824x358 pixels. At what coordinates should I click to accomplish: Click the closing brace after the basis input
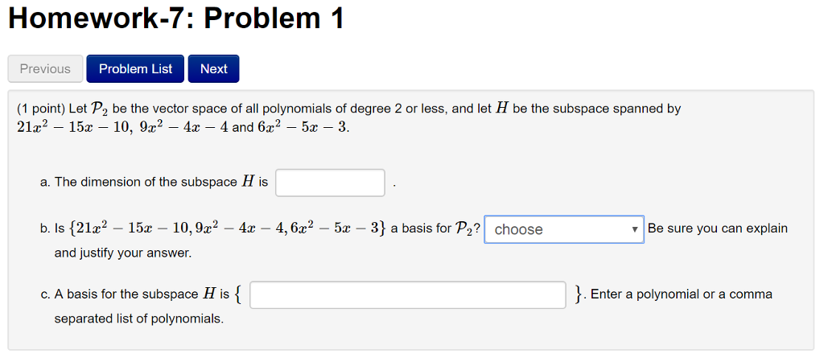pyautogui.click(x=579, y=294)
